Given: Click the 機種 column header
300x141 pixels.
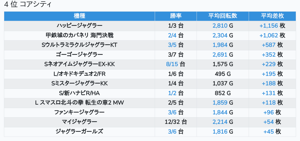Looking at the screenshot, I should coord(79,16).
